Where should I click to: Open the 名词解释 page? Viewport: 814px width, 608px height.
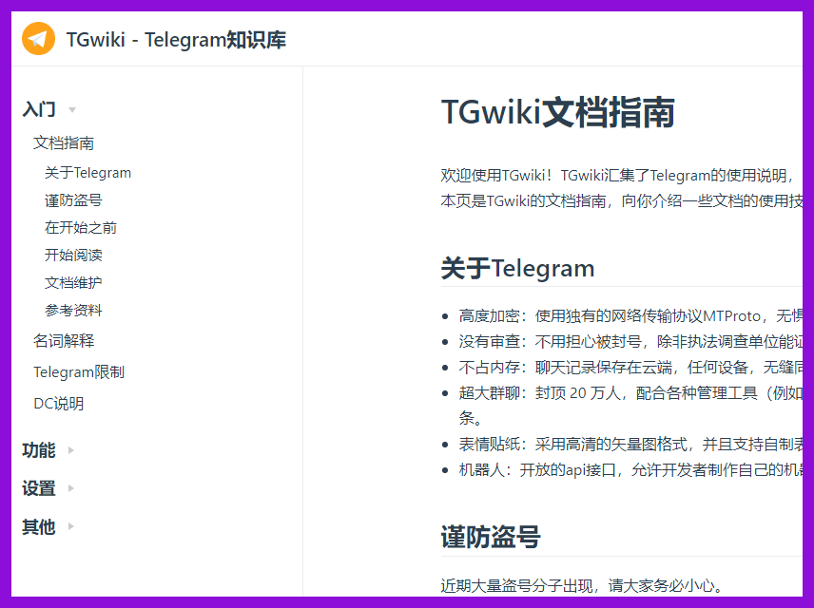(64, 341)
